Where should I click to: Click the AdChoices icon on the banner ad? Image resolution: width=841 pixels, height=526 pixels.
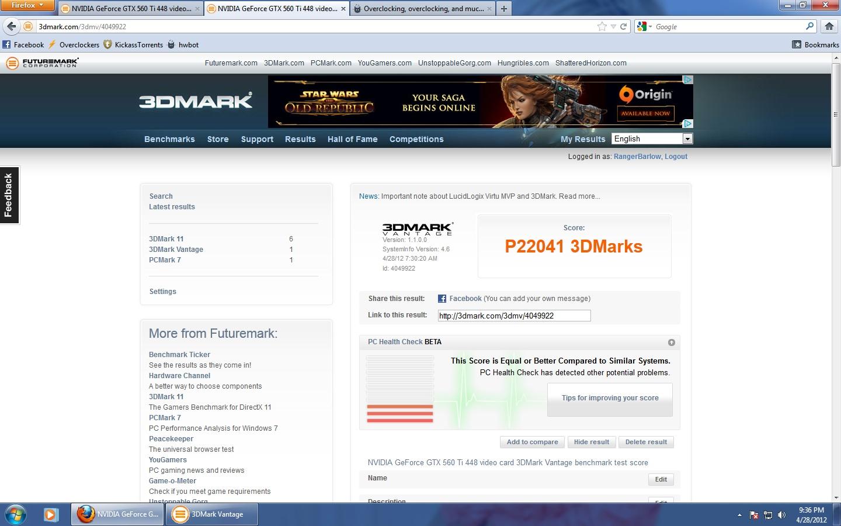pyautogui.click(x=688, y=79)
